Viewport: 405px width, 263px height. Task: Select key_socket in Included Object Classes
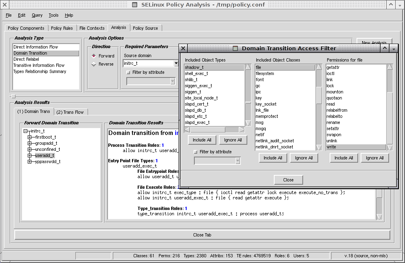pyautogui.click(x=285, y=104)
